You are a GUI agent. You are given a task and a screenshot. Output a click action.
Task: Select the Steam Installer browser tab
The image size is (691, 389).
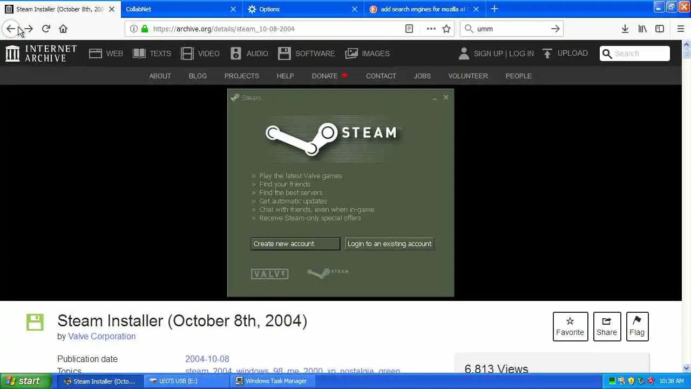click(59, 9)
